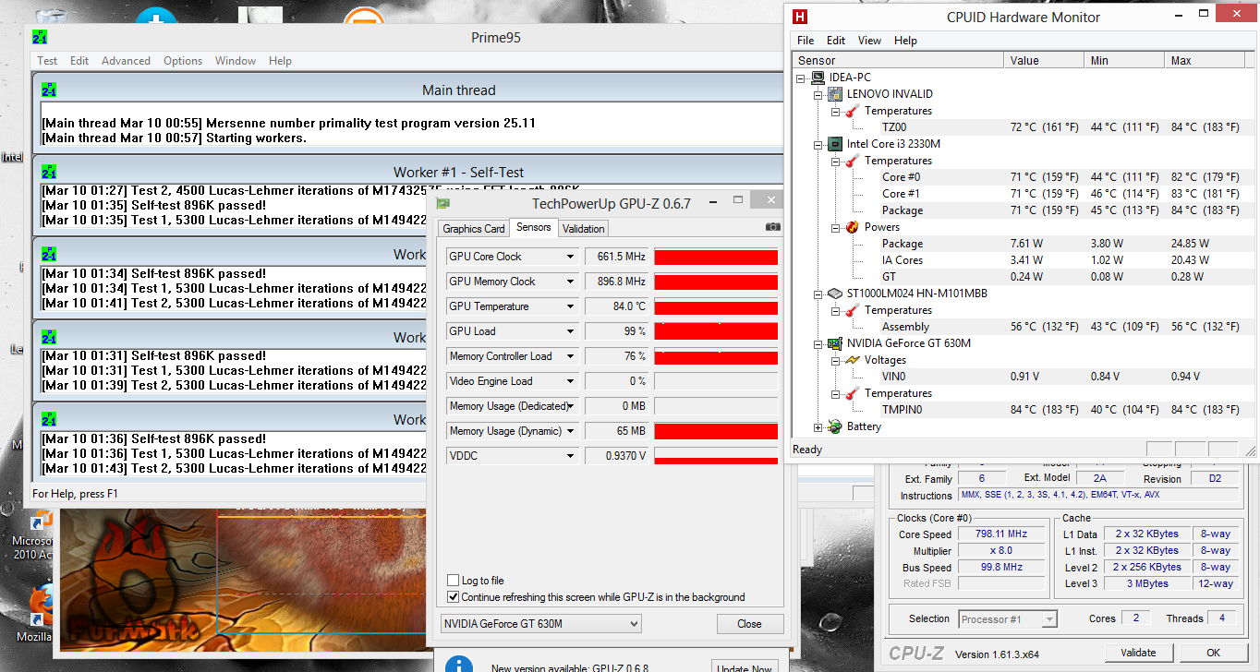Enable the Log to file checkbox in GPU-Z
Image resolution: width=1260 pixels, height=672 pixels.
(453, 581)
